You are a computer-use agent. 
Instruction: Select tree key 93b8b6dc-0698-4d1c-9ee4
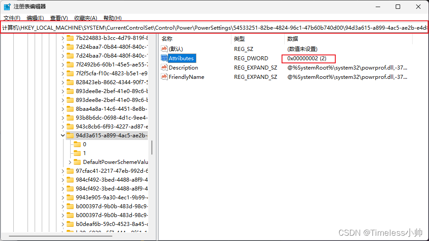[x=111, y=118]
